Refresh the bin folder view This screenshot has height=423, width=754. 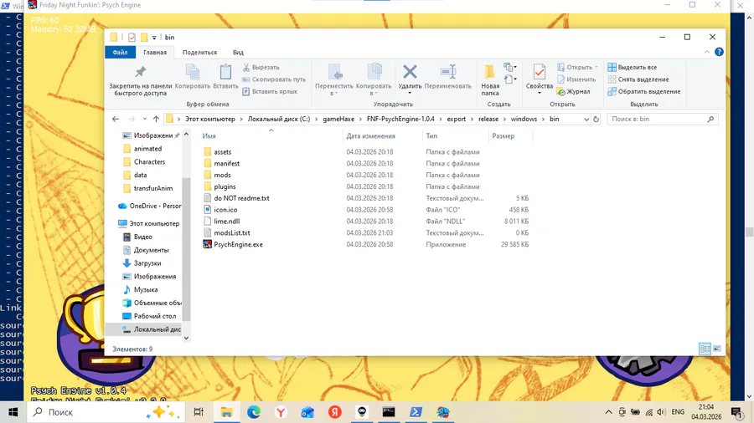[x=596, y=119]
